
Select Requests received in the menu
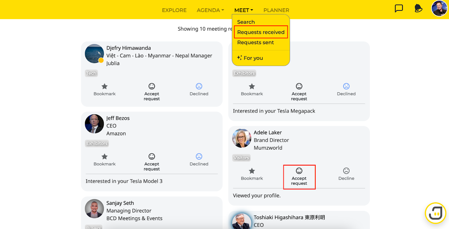pyautogui.click(x=261, y=32)
